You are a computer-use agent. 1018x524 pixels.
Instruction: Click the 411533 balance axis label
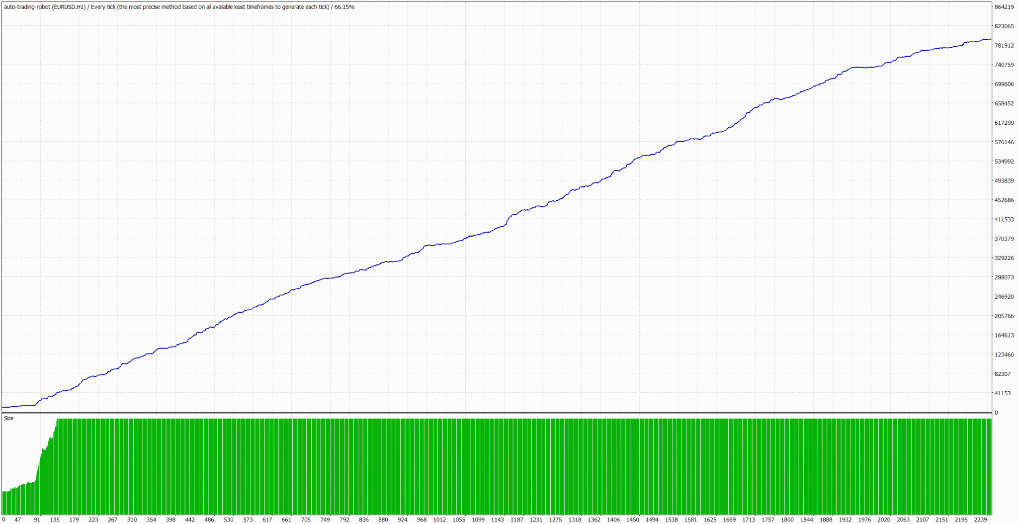[1004, 219]
